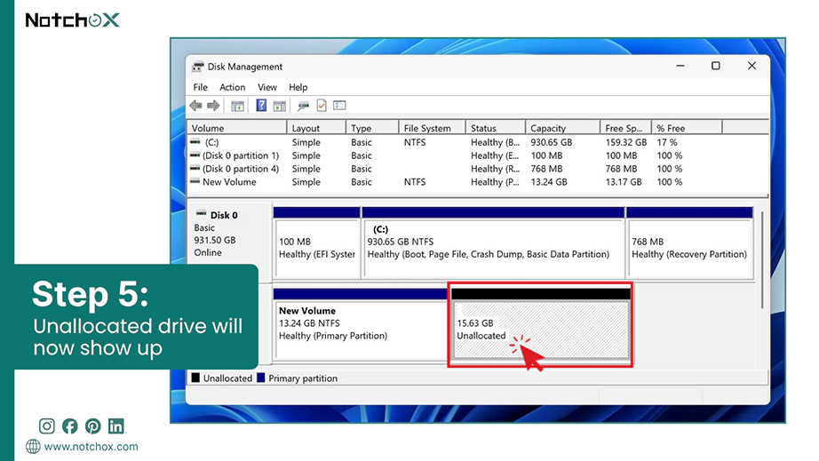Click the 930.65 GB capacity cell
The height and width of the screenshot is (461, 819).
point(551,142)
